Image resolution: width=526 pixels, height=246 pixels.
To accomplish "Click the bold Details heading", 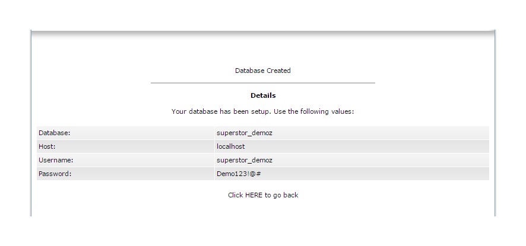I will click(262, 95).
